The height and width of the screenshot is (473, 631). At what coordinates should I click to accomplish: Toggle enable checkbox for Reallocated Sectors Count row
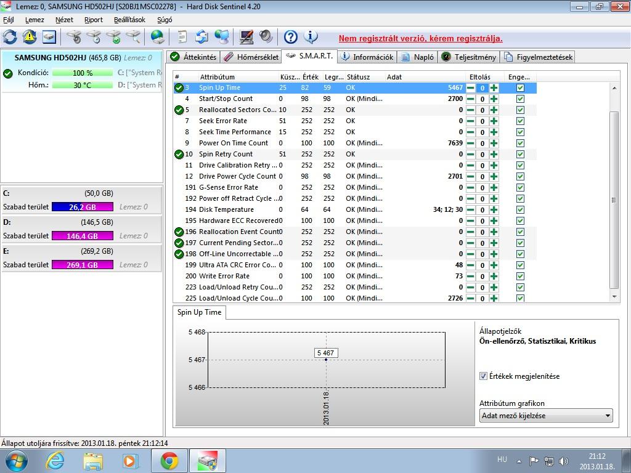520,110
